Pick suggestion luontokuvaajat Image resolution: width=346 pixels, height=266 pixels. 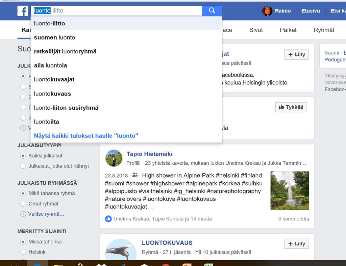[126, 80]
